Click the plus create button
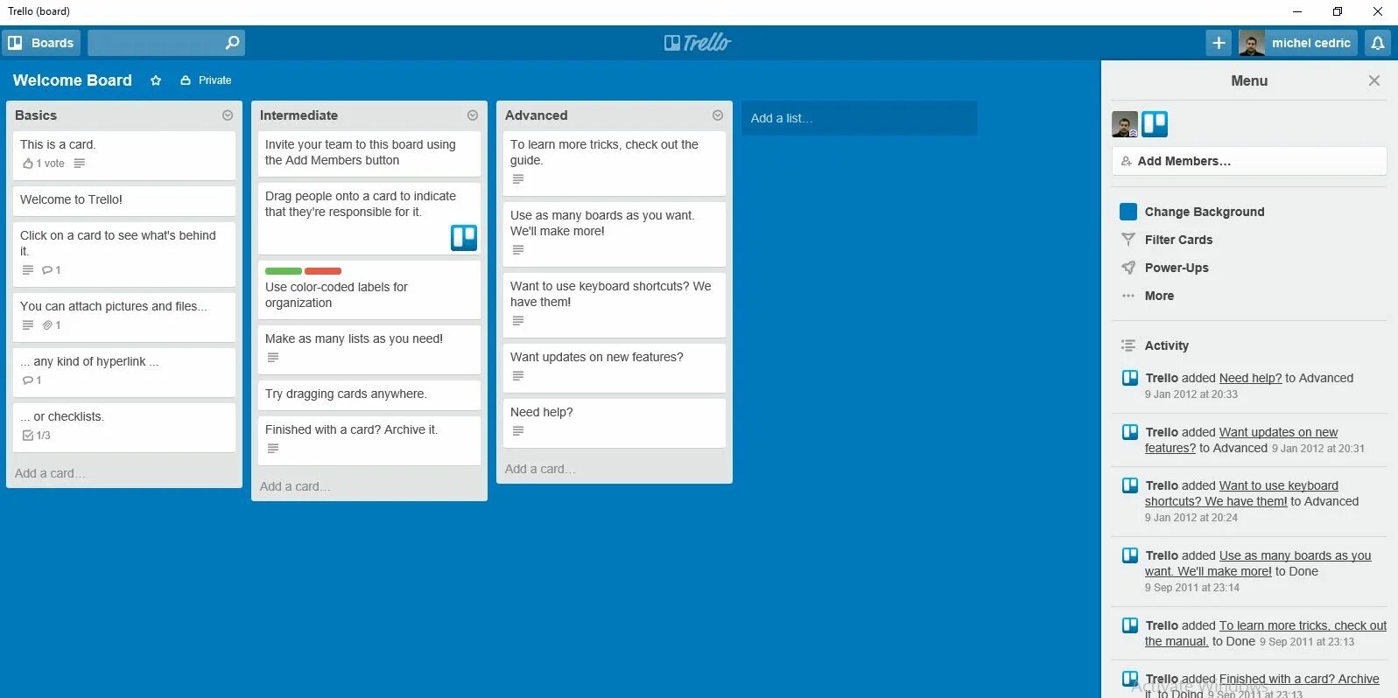This screenshot has height=698, width=1398. tap(1219, 43)
